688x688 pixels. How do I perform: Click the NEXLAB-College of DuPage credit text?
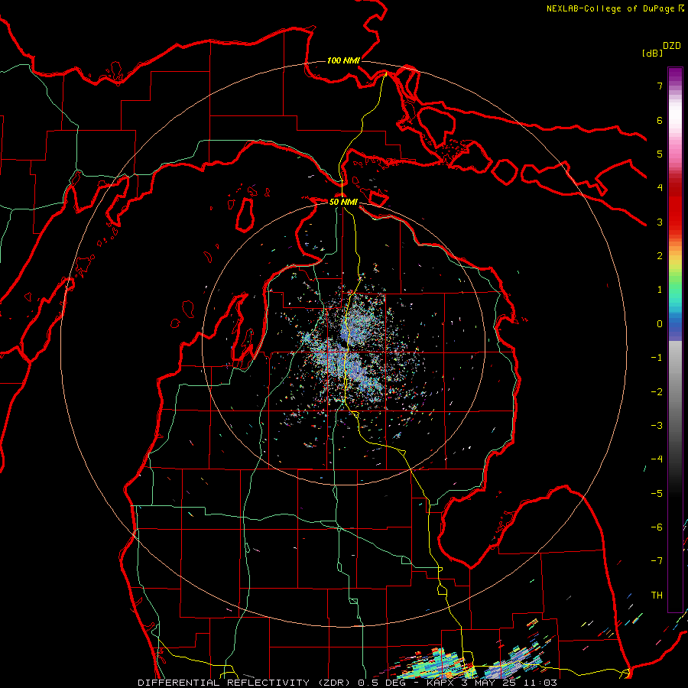pyautogui.click(x=610, y=8)
